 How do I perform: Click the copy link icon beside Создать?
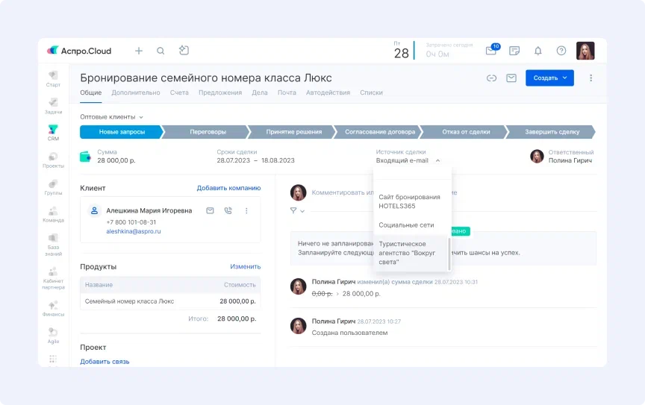[x=491, y=78]
